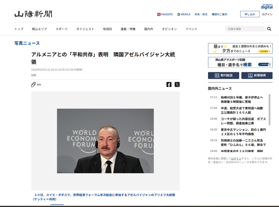Select the 岡山エリア menu item

[x=39, y=29]
